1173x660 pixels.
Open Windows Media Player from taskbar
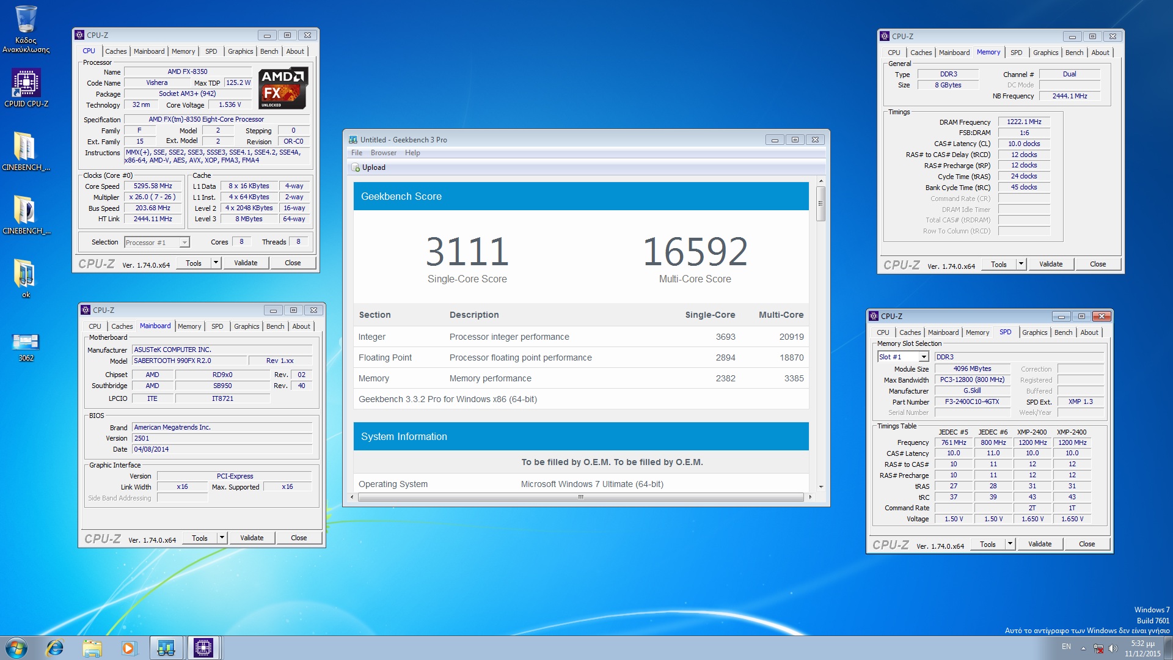(128, 648)
